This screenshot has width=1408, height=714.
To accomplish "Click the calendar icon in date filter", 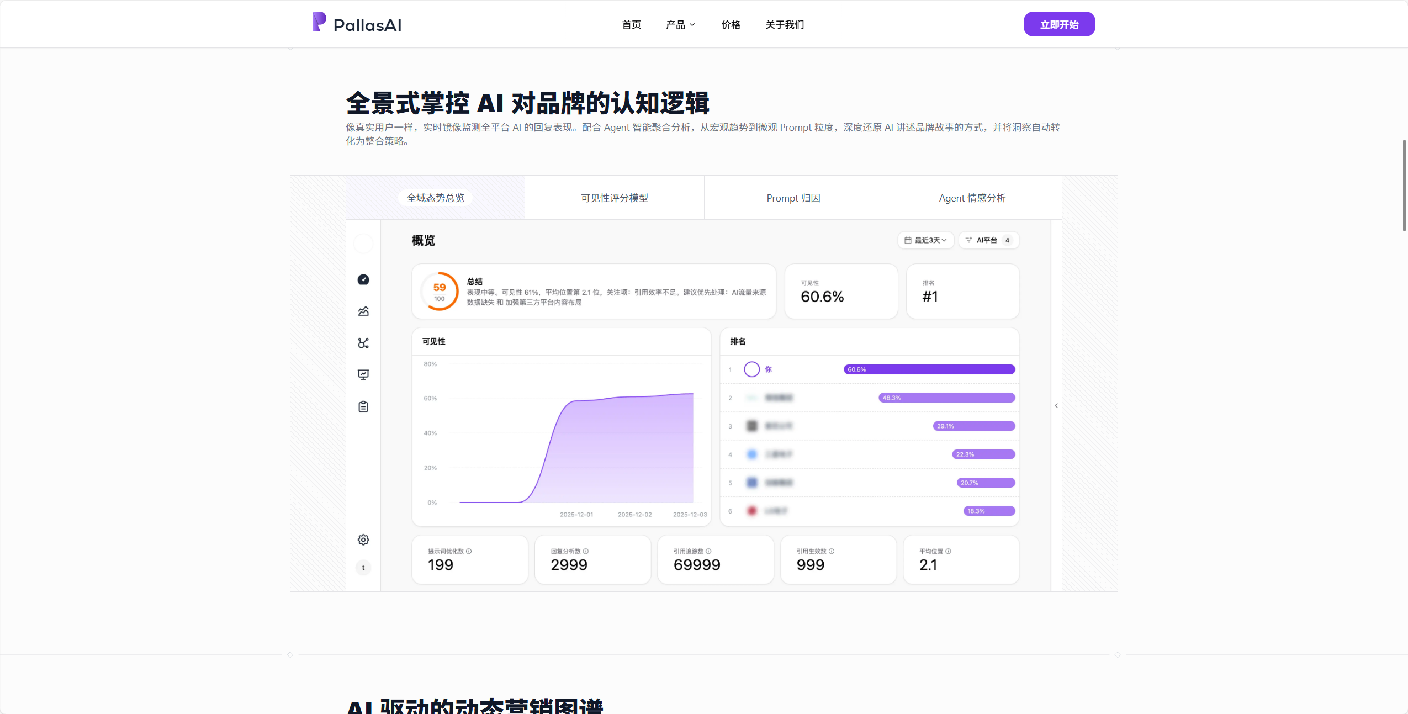I will click(x=908, y=240).
